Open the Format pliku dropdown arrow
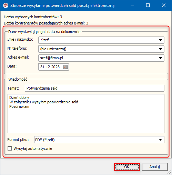Screen dimensions: 172x175 coord(160,140)
